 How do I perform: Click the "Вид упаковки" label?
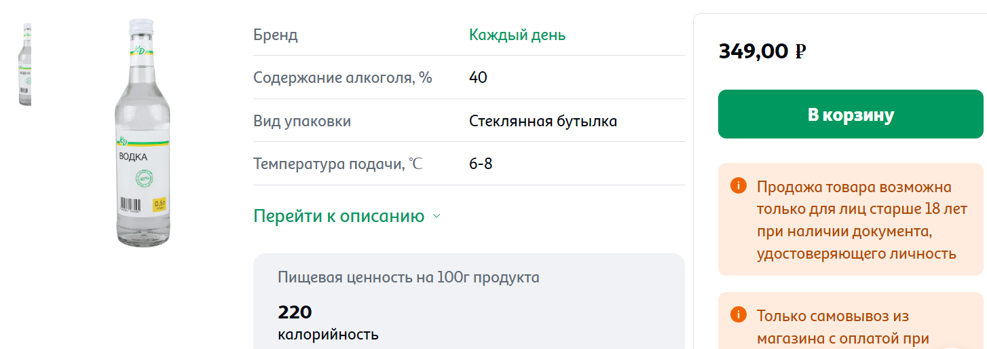click(301, 121)
